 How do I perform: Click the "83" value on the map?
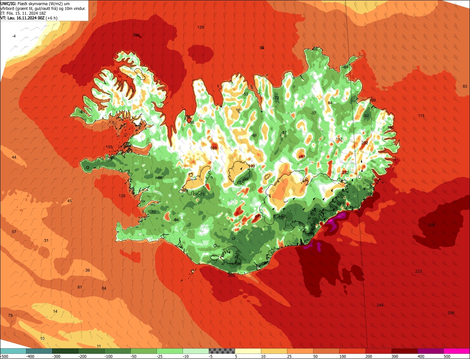click(465, 86)
